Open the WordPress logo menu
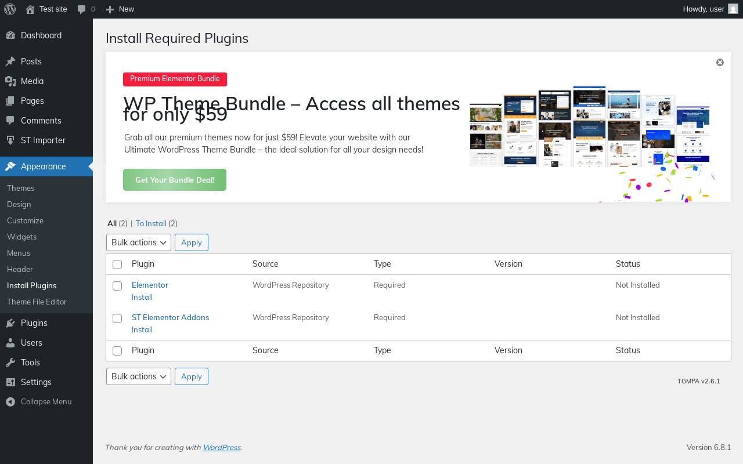The image size is (743, 464). tap(10, 9)
